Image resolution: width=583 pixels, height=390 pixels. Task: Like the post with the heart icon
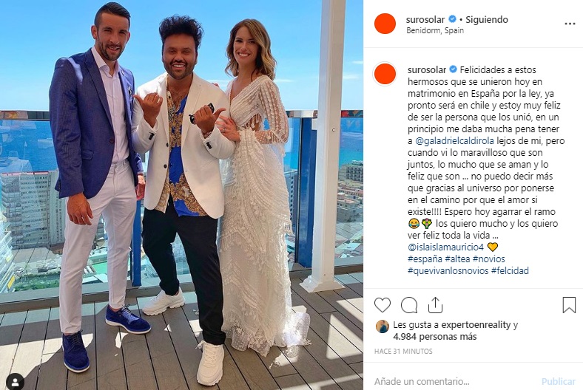(x=383, y=305)
